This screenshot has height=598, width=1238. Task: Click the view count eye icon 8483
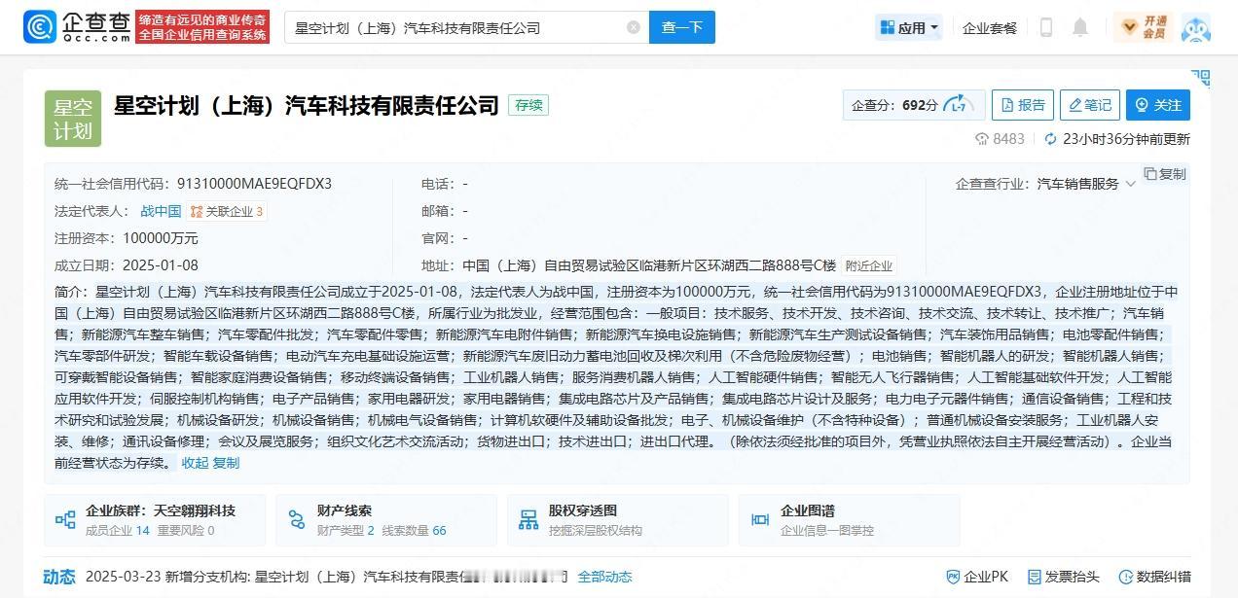click(982, 139)
